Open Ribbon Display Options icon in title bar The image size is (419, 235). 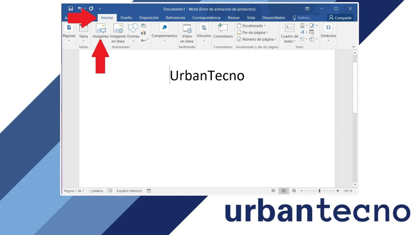click(307, 9)
